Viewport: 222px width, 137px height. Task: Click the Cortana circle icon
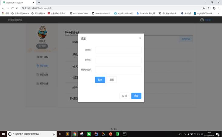[10, 134]
